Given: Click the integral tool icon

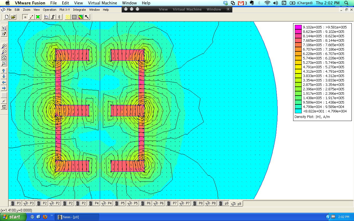Looking at the screenshot, I should click(x=53, y=17).
